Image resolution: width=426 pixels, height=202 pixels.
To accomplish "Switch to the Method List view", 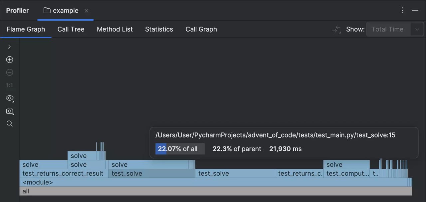I will [114, 29].
